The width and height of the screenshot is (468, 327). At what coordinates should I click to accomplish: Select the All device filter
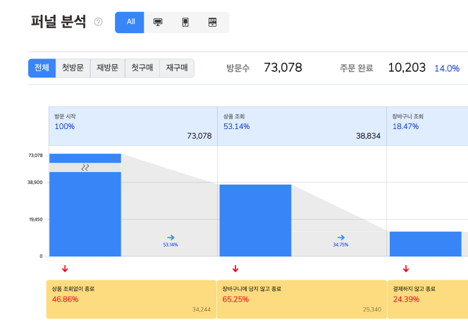[130, 22]
